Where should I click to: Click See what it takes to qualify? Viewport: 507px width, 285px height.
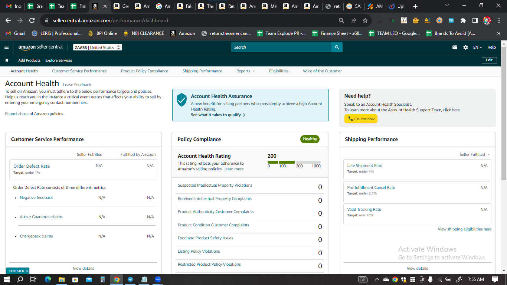218,115
